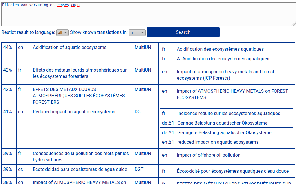Select 'Acidification of aquatic ecosystems' result
Viewport: 298px width, 184px height.
click(x=70, y=48)
